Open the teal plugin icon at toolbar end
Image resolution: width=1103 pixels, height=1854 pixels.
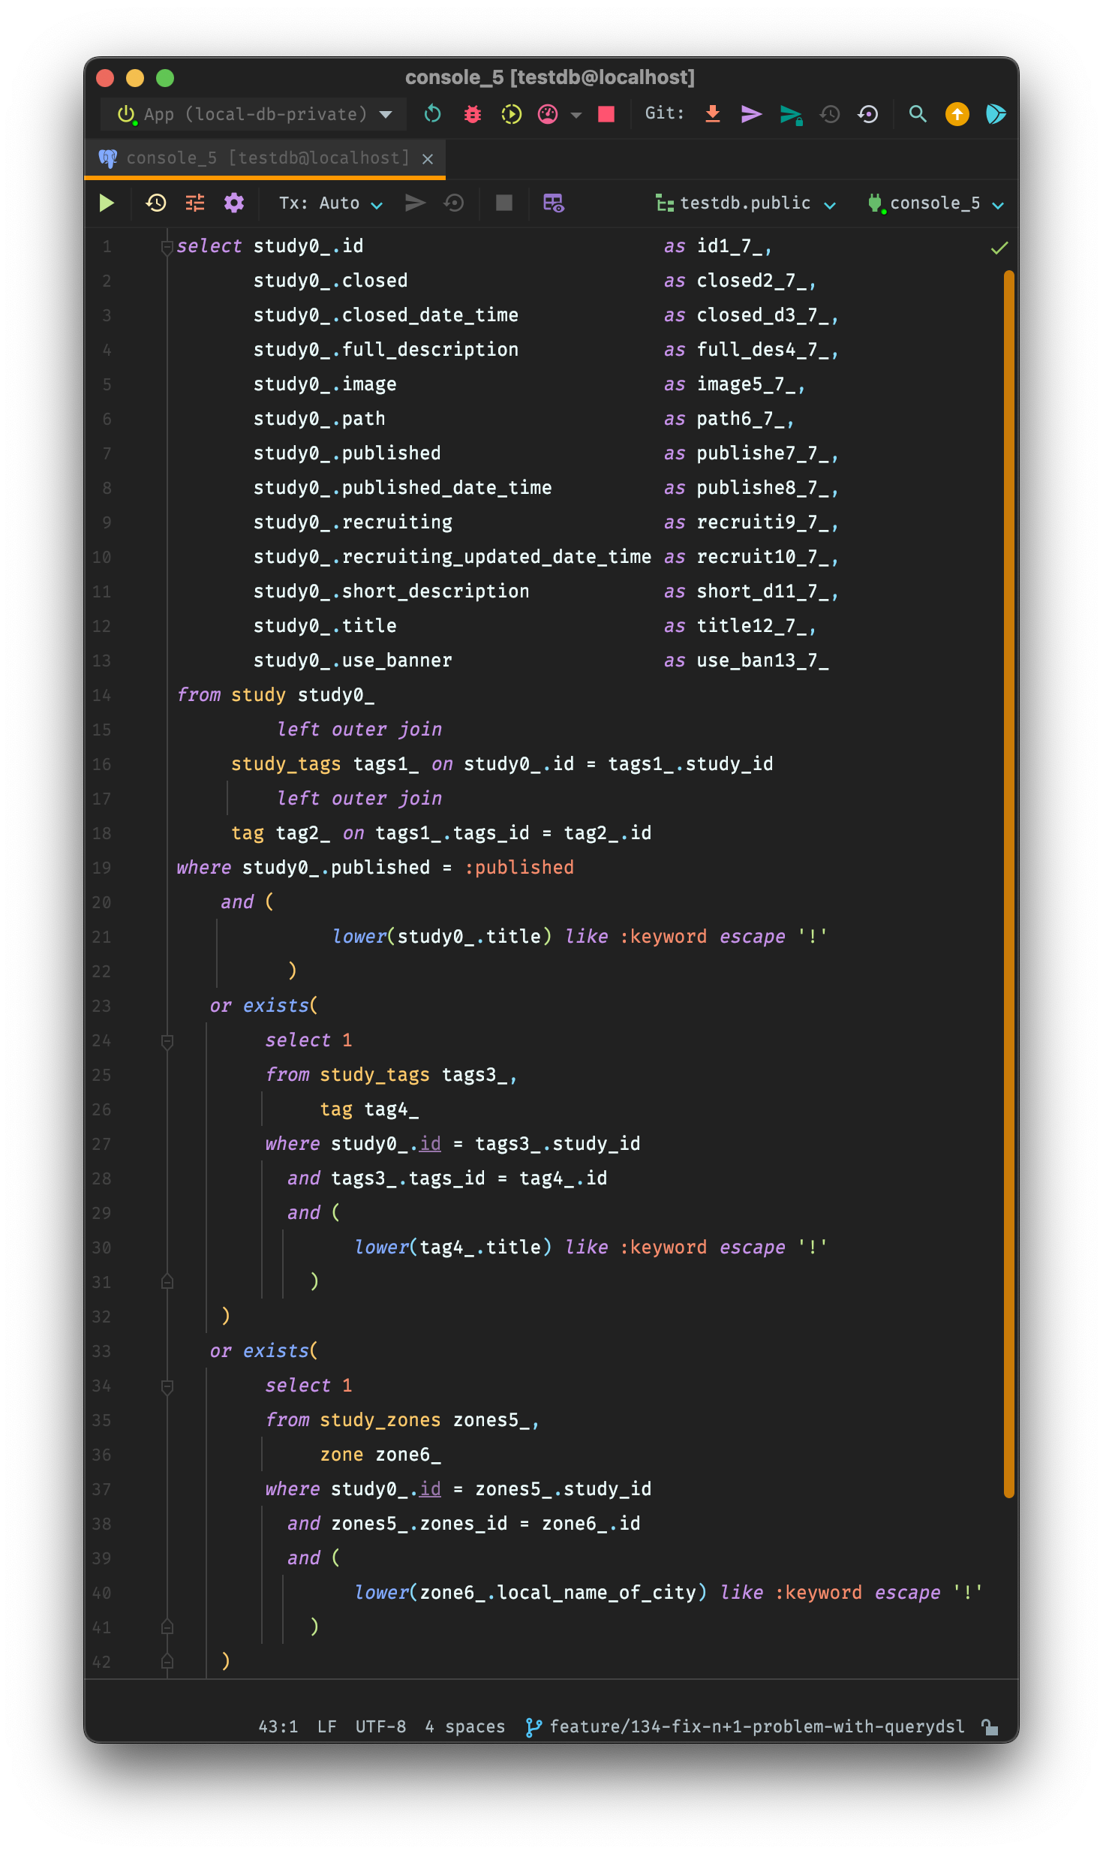pos(996,114)
